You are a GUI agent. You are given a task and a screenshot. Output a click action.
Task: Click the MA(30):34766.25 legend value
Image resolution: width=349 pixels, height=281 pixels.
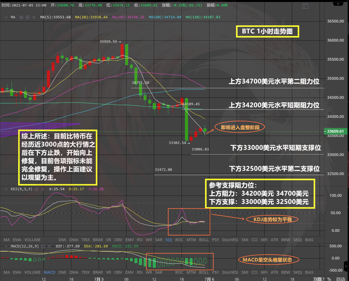click(x=128, y=17)
